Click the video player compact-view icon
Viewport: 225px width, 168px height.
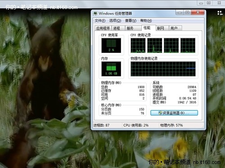click(220, 13)
